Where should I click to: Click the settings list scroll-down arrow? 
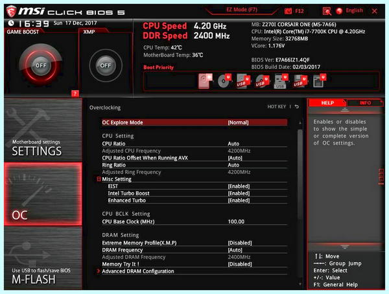pyautogui.click(x=300, y=284)
